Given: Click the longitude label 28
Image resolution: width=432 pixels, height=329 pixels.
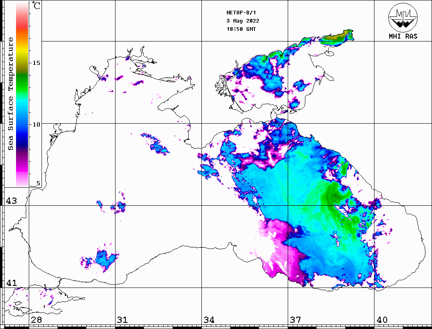Looking at the screenshot, I should pyautogui.click(x=37, y=320).
